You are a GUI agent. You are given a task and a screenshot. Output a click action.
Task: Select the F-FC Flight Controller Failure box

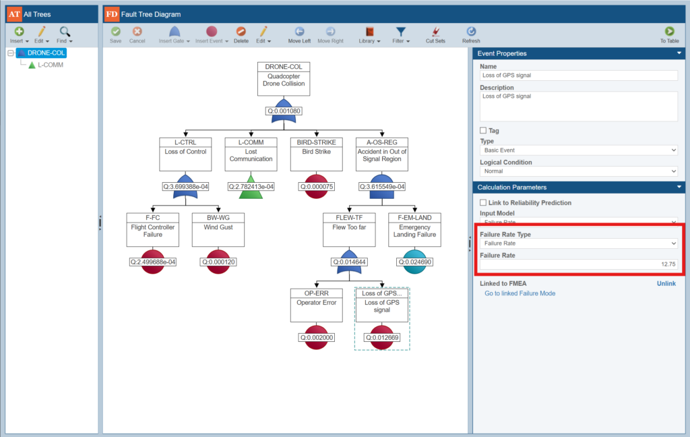(153, 230)
